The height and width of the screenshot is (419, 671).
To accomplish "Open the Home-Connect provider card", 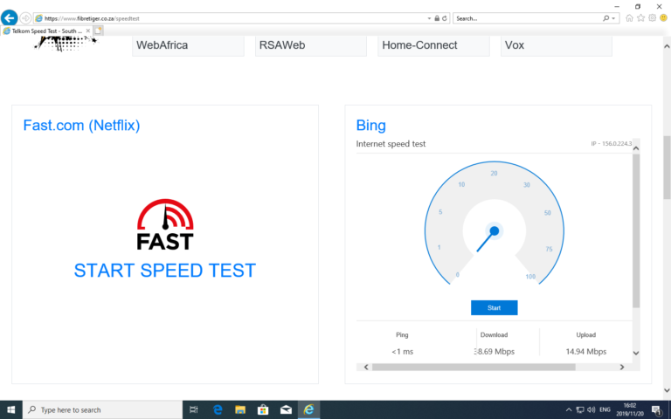I will click(x=433, y=45).
